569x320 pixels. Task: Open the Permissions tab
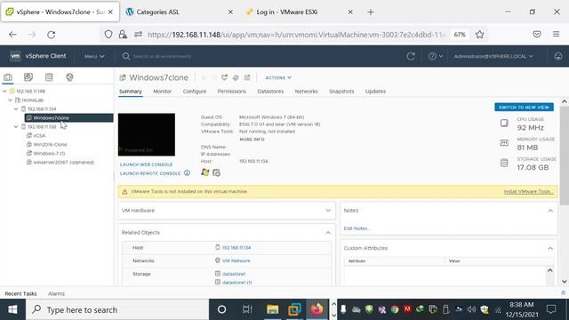(232, 92)
